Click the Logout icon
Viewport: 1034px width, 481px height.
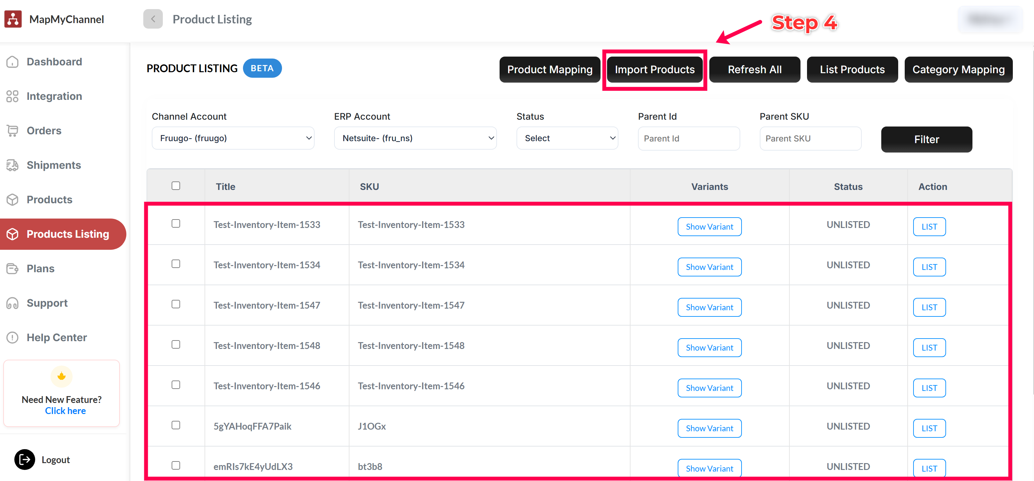(24, 459)
